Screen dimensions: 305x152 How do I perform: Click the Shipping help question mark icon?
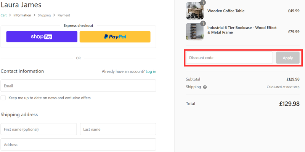[205, 87]
